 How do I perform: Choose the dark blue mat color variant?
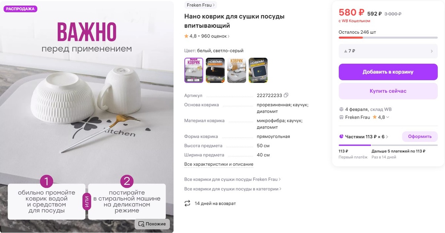click(258, 70)
